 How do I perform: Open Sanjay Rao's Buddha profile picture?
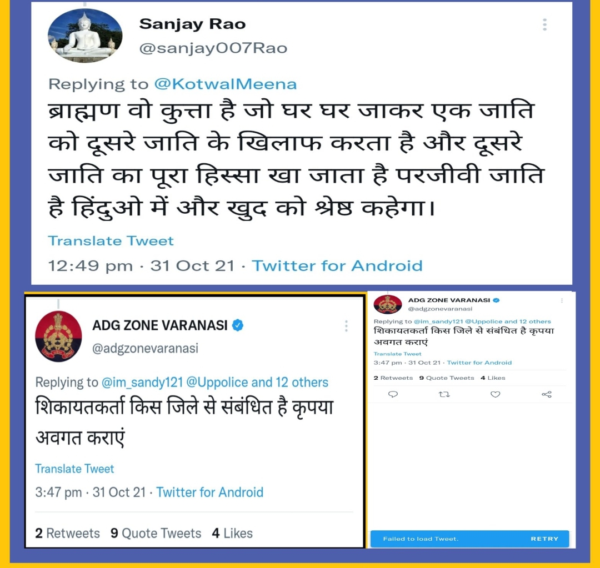(85, 36)
